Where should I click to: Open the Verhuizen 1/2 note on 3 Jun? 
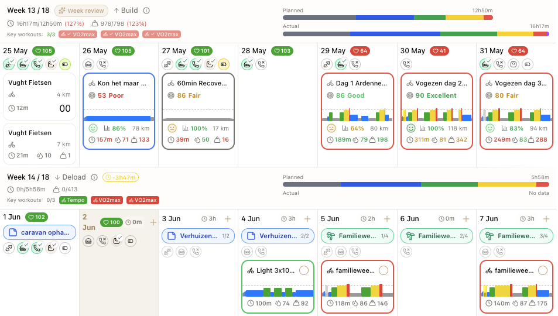click(x=198, y=236)
